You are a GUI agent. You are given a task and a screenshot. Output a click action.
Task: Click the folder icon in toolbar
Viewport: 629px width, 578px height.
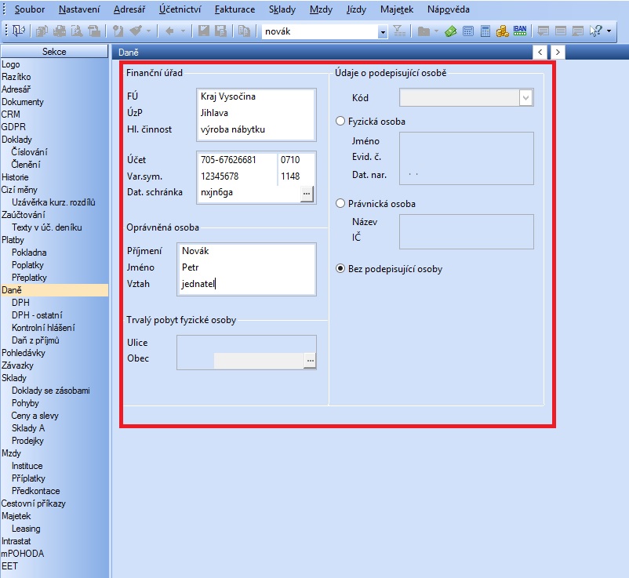[x=423, y=31]
